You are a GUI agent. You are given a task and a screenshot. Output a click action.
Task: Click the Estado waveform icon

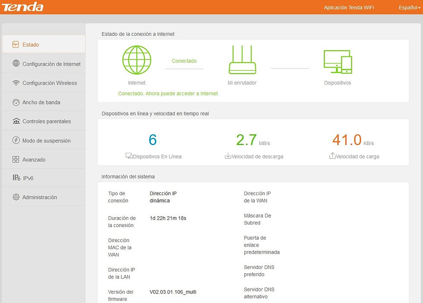[x=16, y=44]
